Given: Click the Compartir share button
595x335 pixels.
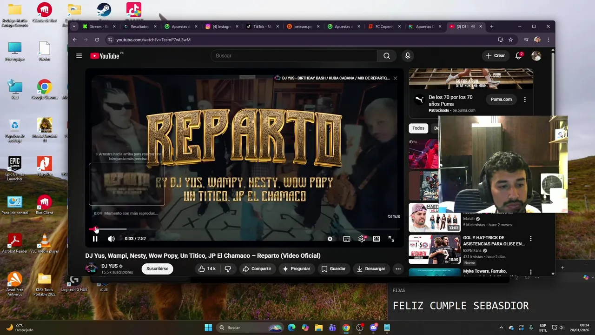Looking at the screenshot, I should [257, 268].
